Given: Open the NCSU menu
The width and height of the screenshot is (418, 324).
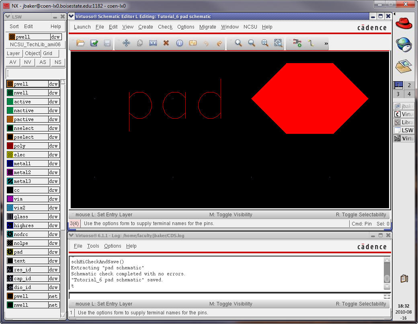Looking at the screenshot, I should click(x=250, y=27).
